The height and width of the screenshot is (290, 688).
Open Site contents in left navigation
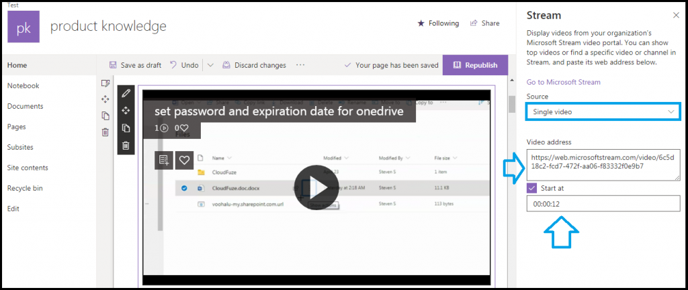click(x=28, y=168)
